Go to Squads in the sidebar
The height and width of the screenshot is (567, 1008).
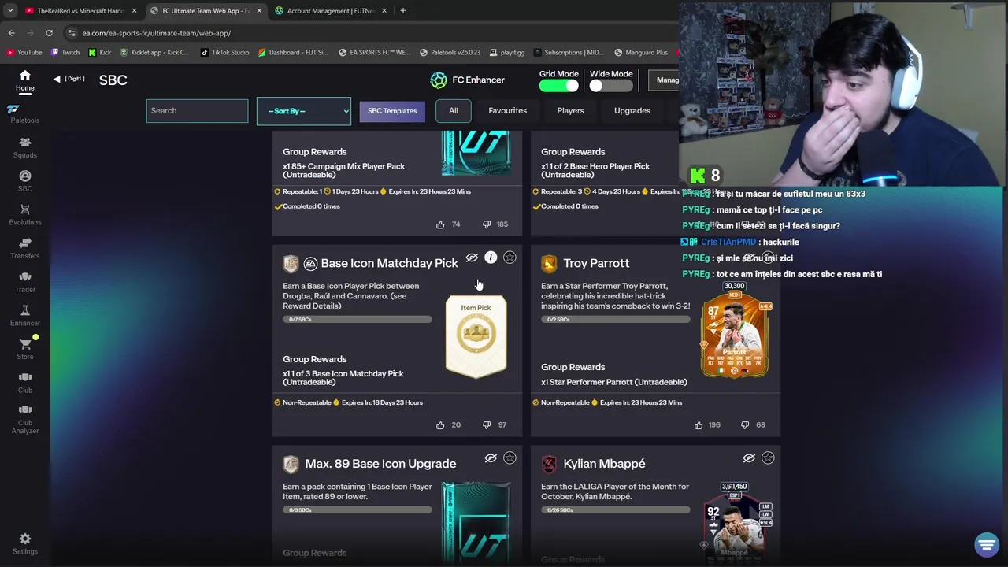coord(25,147)
